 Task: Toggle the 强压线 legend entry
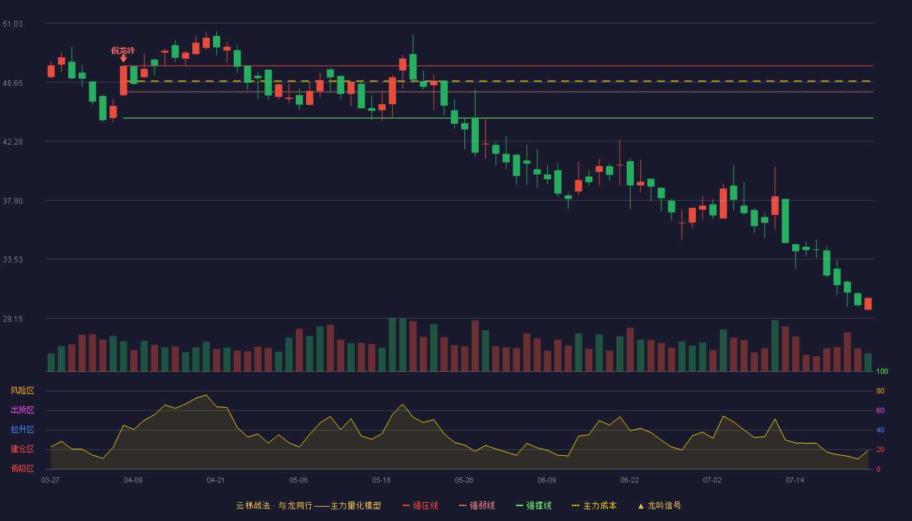(x=420, y=505)
